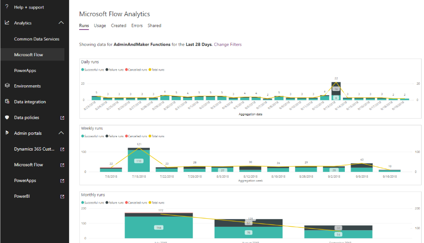Click the Environments layers icon

(x=7, y=86)
